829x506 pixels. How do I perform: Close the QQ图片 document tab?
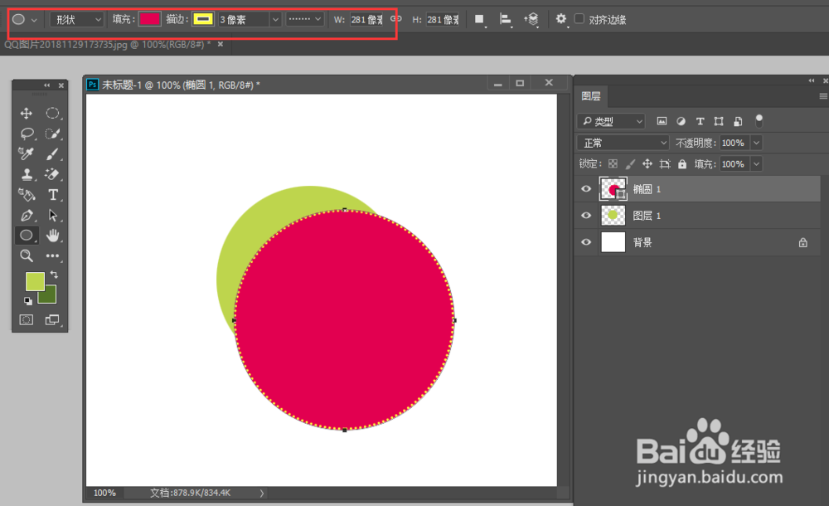(x=221, y=44)
